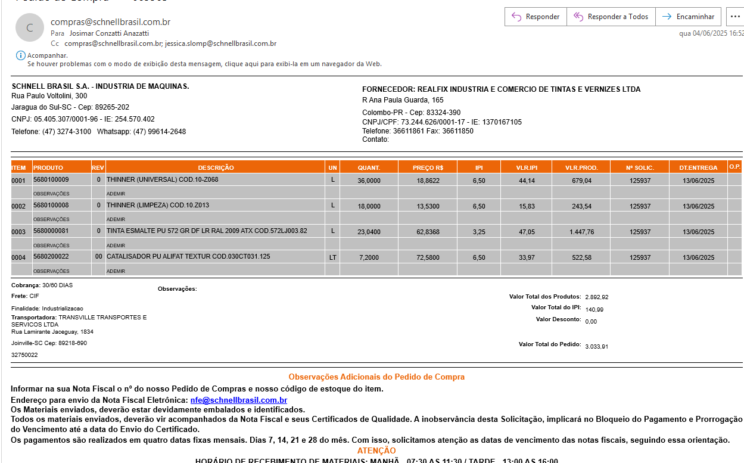744x463 pixels.
Task: Click the sender avatar circle with letter C
Action: pyautogui.click(x=30, y=27)
